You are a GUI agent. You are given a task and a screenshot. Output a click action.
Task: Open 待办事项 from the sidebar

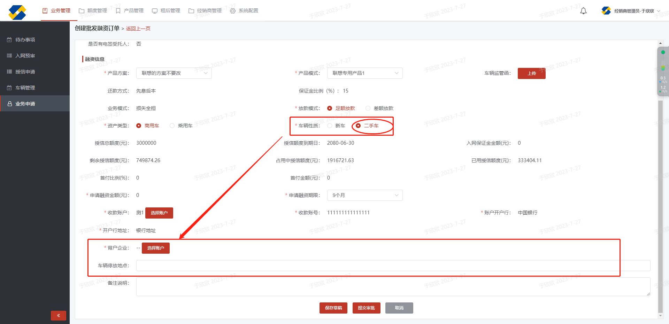(25, 40)
